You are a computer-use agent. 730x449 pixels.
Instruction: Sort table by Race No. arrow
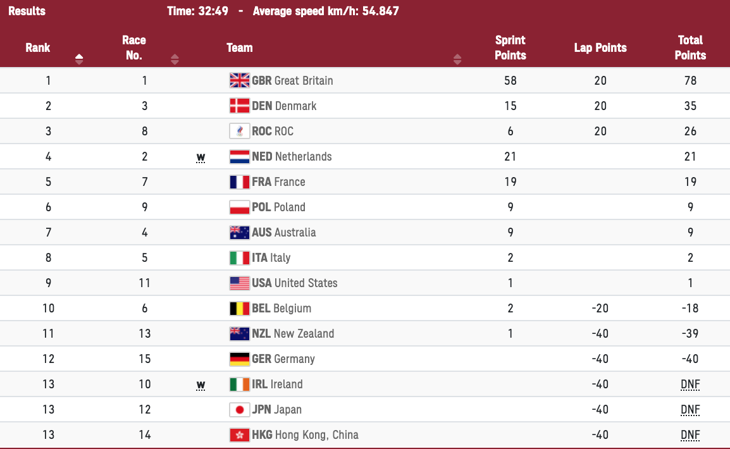175,59
